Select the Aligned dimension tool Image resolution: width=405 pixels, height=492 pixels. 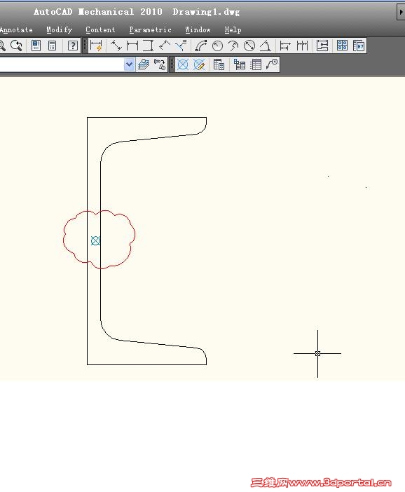click(116, 46)
